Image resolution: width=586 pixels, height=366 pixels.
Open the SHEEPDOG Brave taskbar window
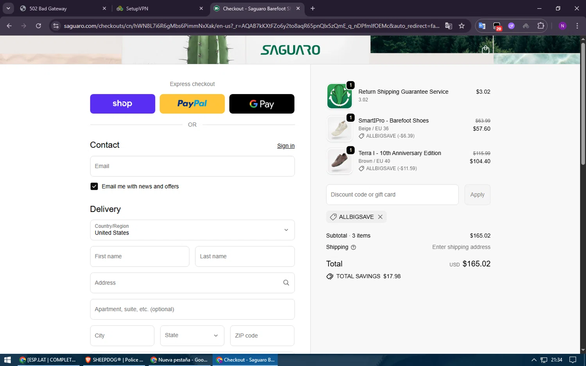(x=114, y=360)
